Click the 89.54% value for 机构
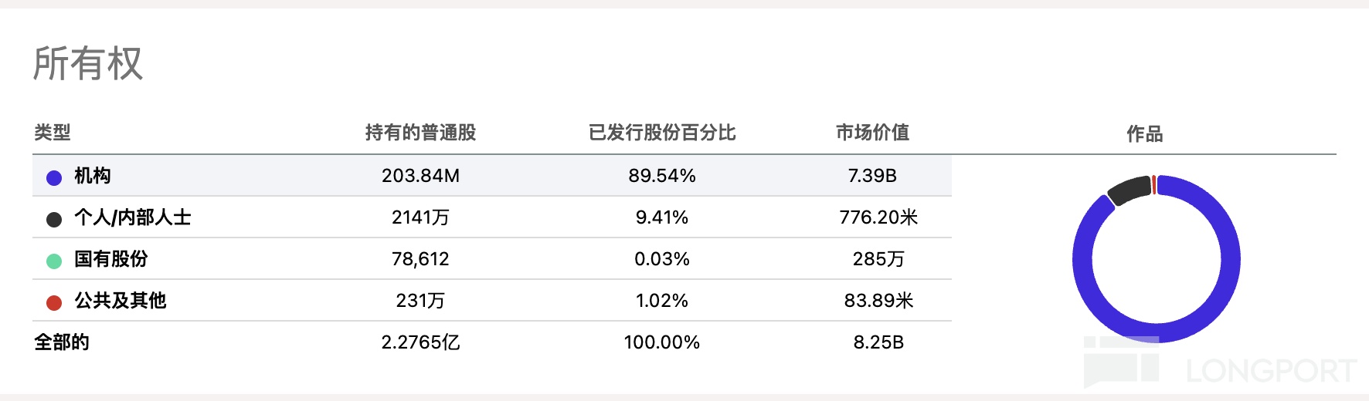The width and height of the screenshot is (1369, 401). pyautogui.click(x=662, y=176)
